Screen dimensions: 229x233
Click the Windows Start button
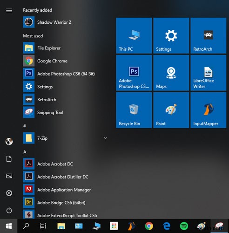click(9, 226)
